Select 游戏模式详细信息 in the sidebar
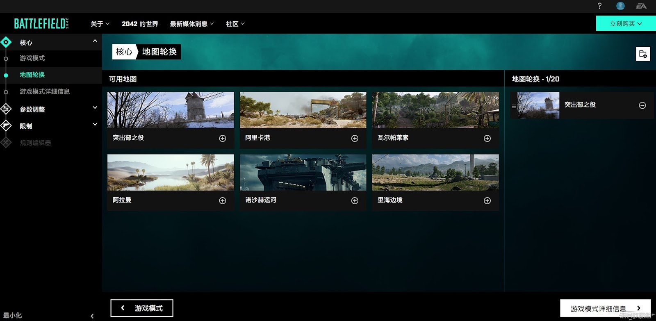Screen dimensions: 656x321 [45, 91]
